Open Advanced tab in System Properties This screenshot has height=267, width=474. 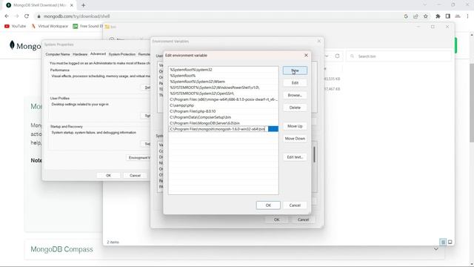[x=98, y=54]
